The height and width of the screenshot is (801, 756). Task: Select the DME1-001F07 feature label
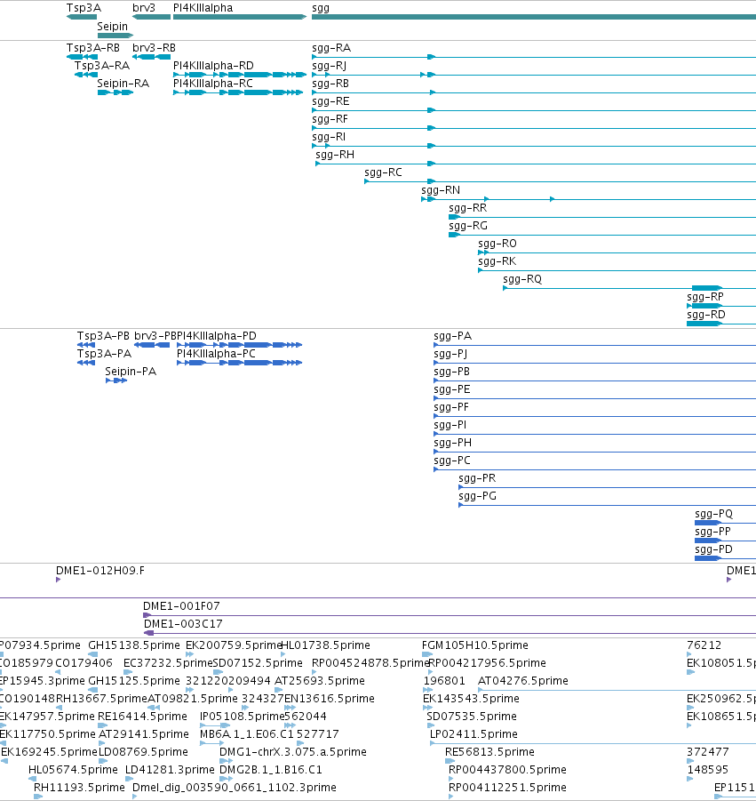tap(181, 606)
